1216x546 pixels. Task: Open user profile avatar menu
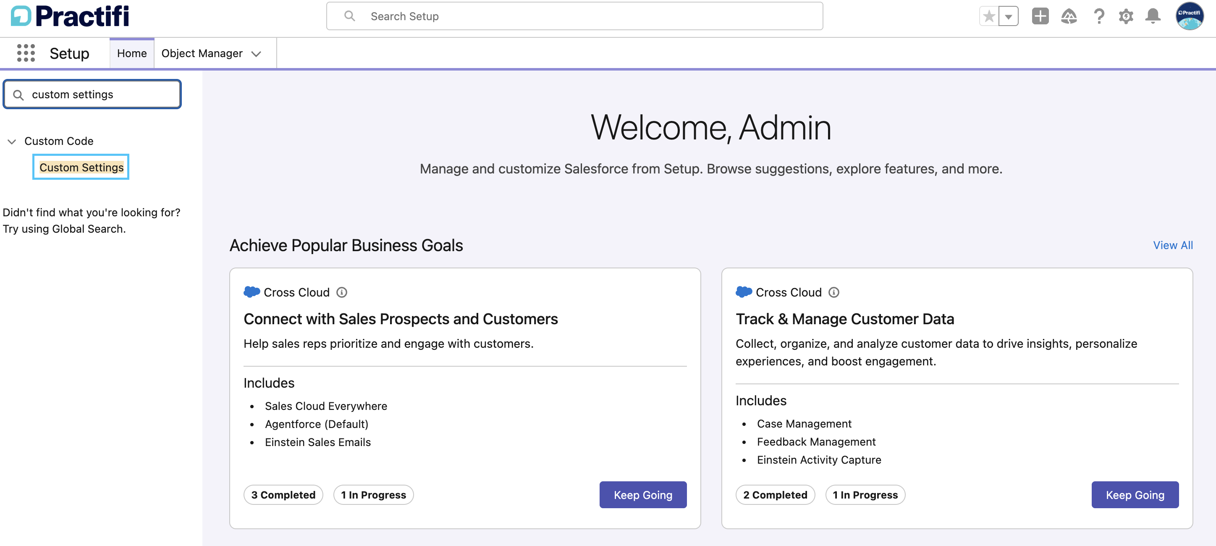(x=1189, y=16)
